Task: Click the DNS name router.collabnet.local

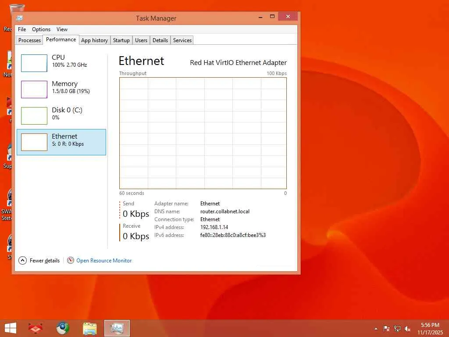Action: 225,212
